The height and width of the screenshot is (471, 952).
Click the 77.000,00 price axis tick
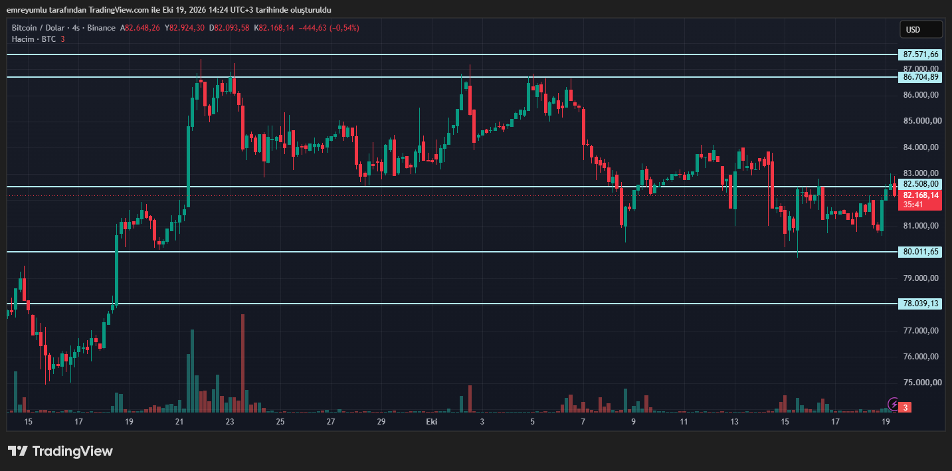tap(921, 331)
